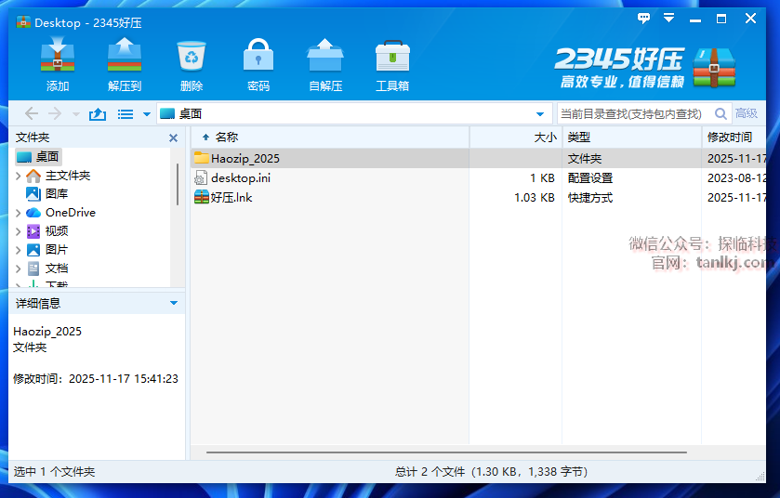The image size is (780, 498).
Task: Expand the 视频 tree node
Action: coord(19,231)
